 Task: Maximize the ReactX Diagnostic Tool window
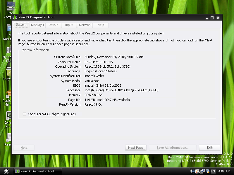pos(212,18)
